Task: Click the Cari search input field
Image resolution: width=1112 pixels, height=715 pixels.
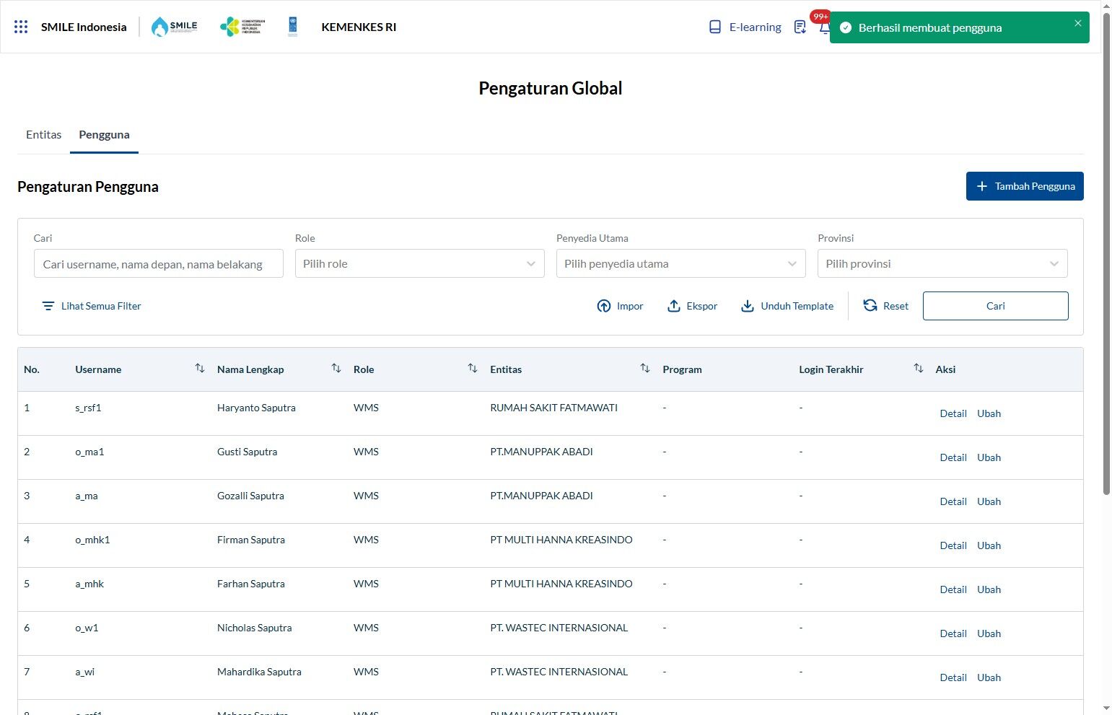Action: 159,264
